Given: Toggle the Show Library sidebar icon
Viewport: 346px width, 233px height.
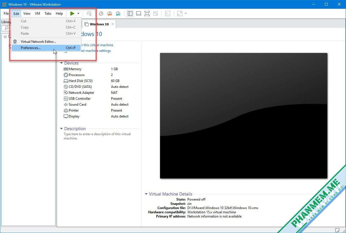Looking at the screenshot, I should pyautogui.click(x=130, y=14).
